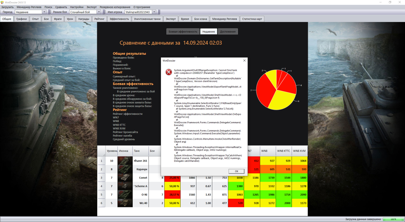Open the Менеджер Реплеев menu
The image size is (405, 222).
click(x=29, y=7)
